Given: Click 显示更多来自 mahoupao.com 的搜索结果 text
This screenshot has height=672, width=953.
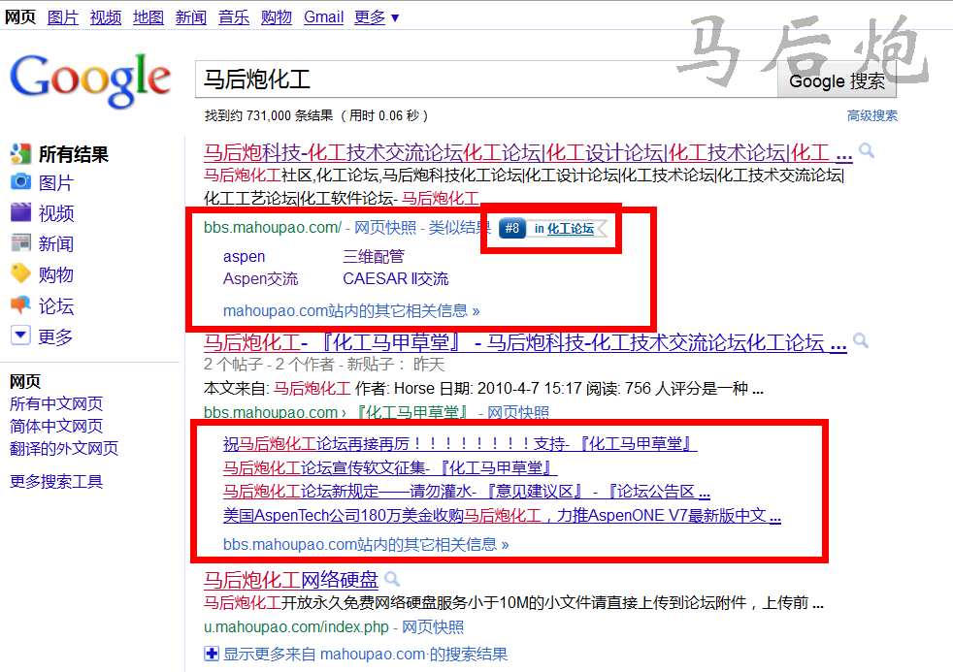Looking at the screenshot, I should pos(365,655).
